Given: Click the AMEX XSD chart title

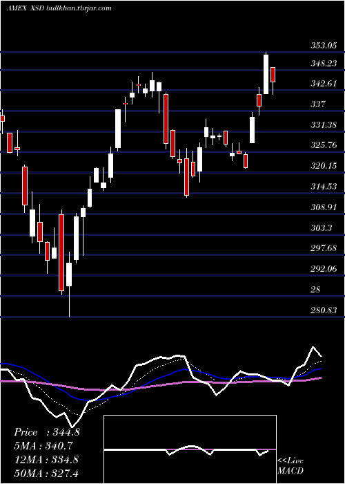Looking at the screenshot, I should coord(59,8).
